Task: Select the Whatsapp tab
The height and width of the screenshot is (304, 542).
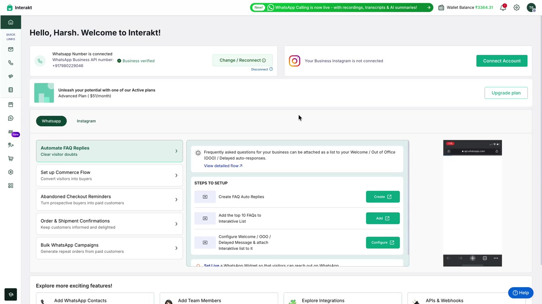Action: click(51, 121)
